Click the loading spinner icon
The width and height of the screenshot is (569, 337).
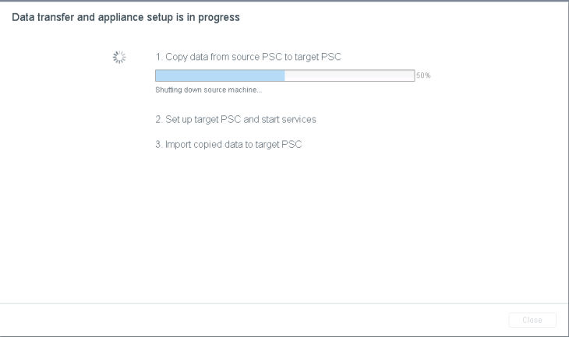pos(119,57)
